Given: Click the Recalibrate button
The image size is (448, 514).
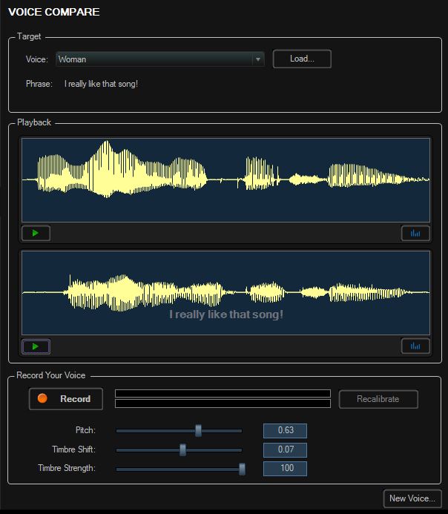Looking at the screenshot, I should 378,399.
